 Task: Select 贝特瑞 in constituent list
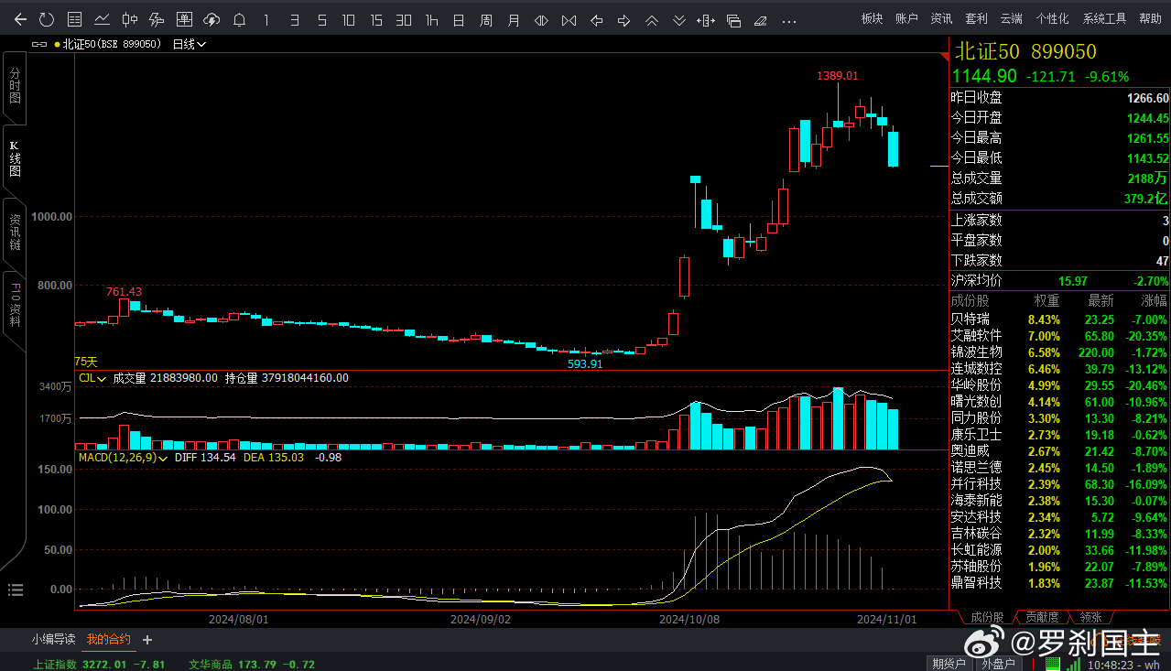(x=970, y=319)
